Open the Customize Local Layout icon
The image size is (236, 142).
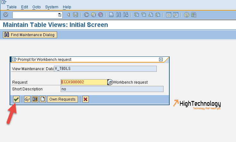point(194,15)
